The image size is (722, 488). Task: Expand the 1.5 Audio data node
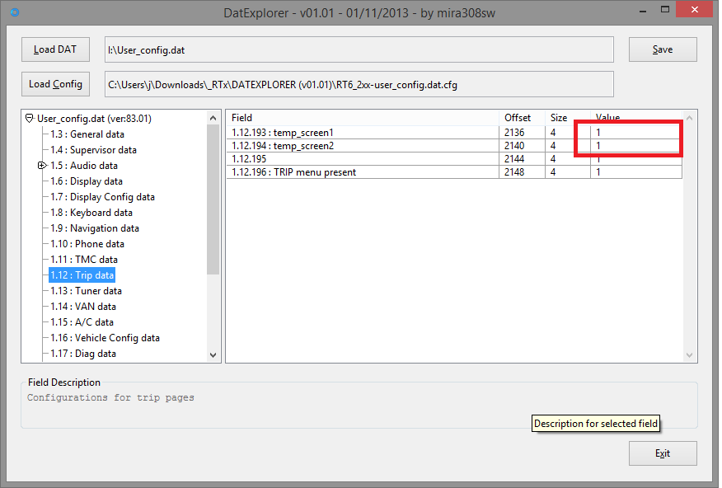(x=42, y=166)
